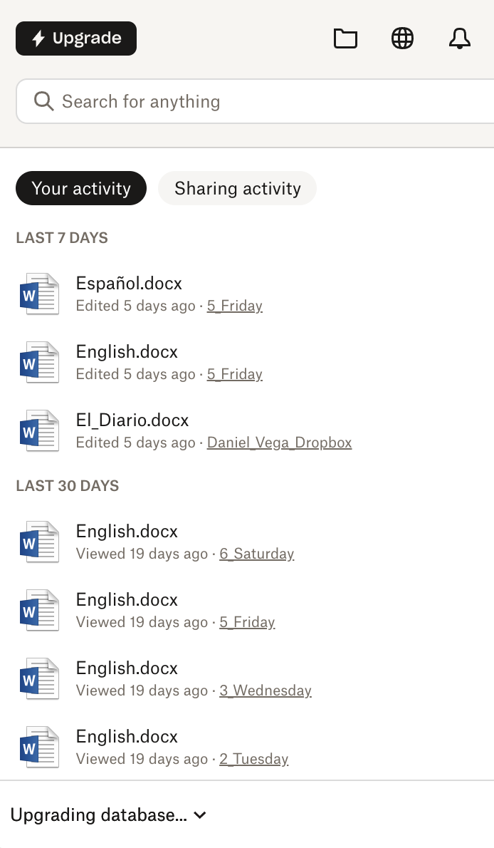Image resolution: width=494 pixels, height=848 pixels.
Task: Open Español.docx file name
Action: pos(129,283)
